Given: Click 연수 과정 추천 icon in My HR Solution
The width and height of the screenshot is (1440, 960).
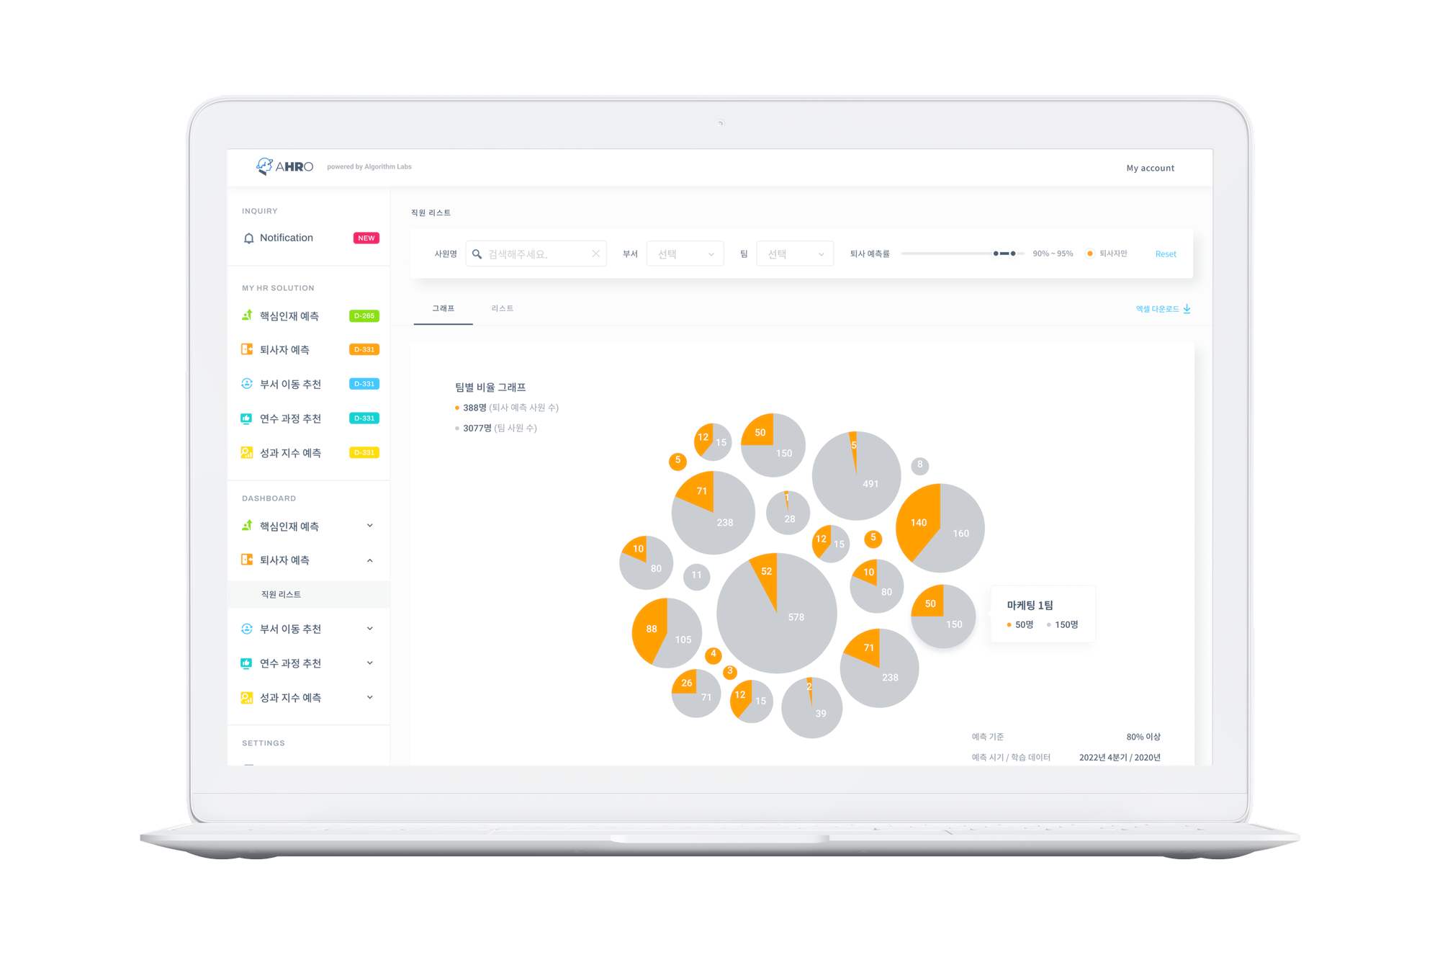Looking at the screenshot, I should 247,418.
